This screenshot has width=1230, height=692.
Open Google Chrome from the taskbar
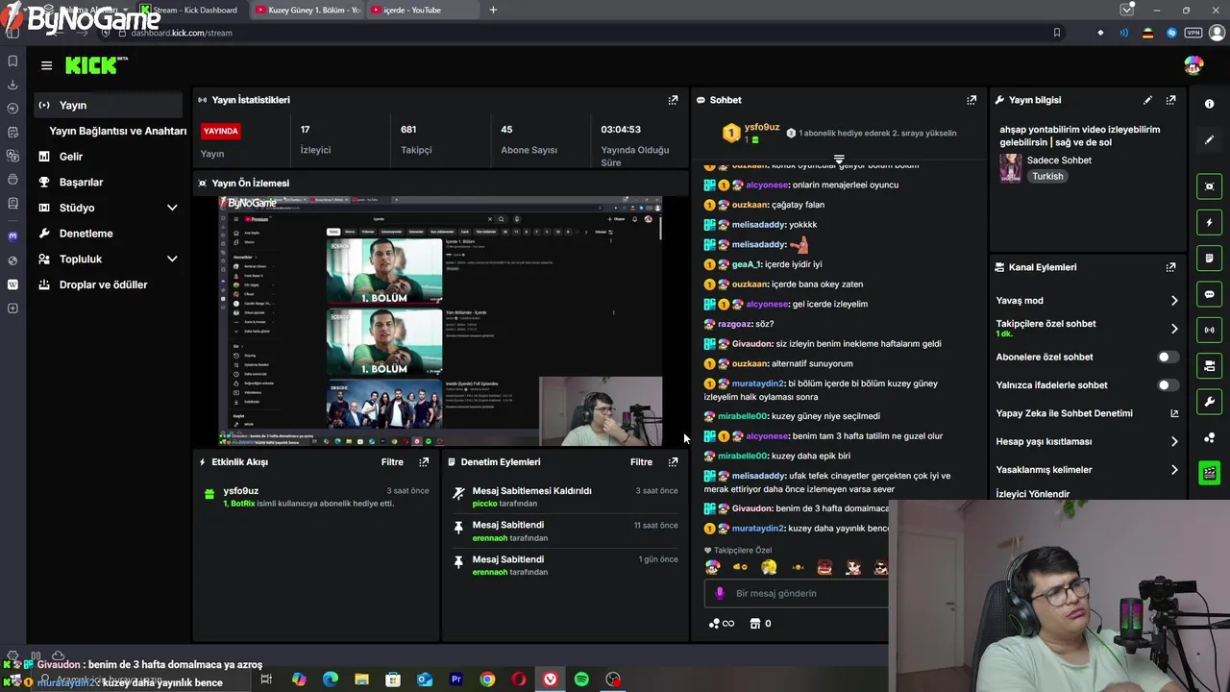(487, 680)
